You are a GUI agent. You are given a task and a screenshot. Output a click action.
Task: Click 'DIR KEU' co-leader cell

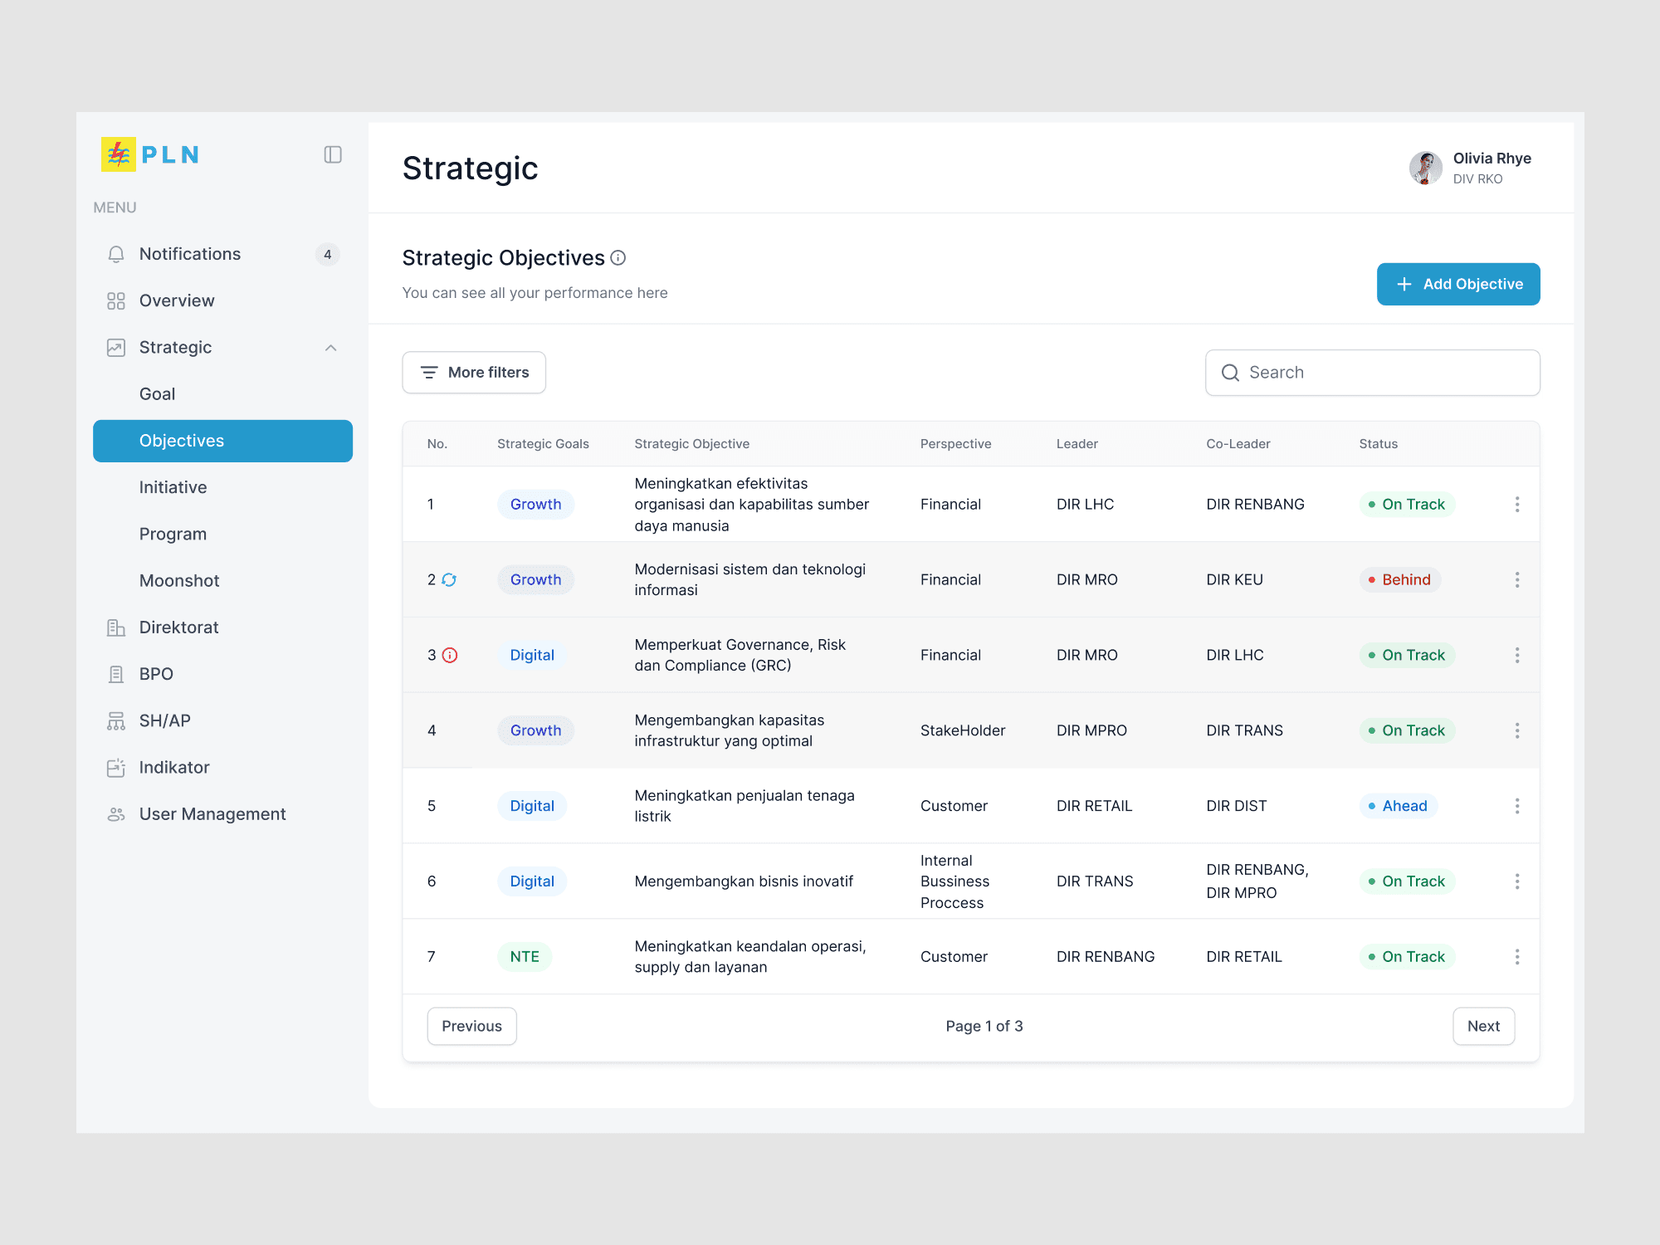[1234, 579]
